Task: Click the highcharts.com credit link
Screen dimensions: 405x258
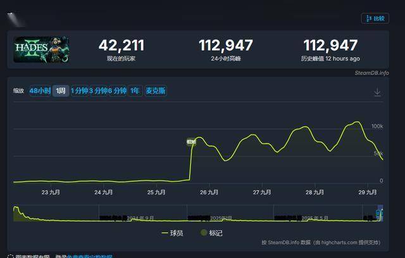Action: tap(339, 243)
